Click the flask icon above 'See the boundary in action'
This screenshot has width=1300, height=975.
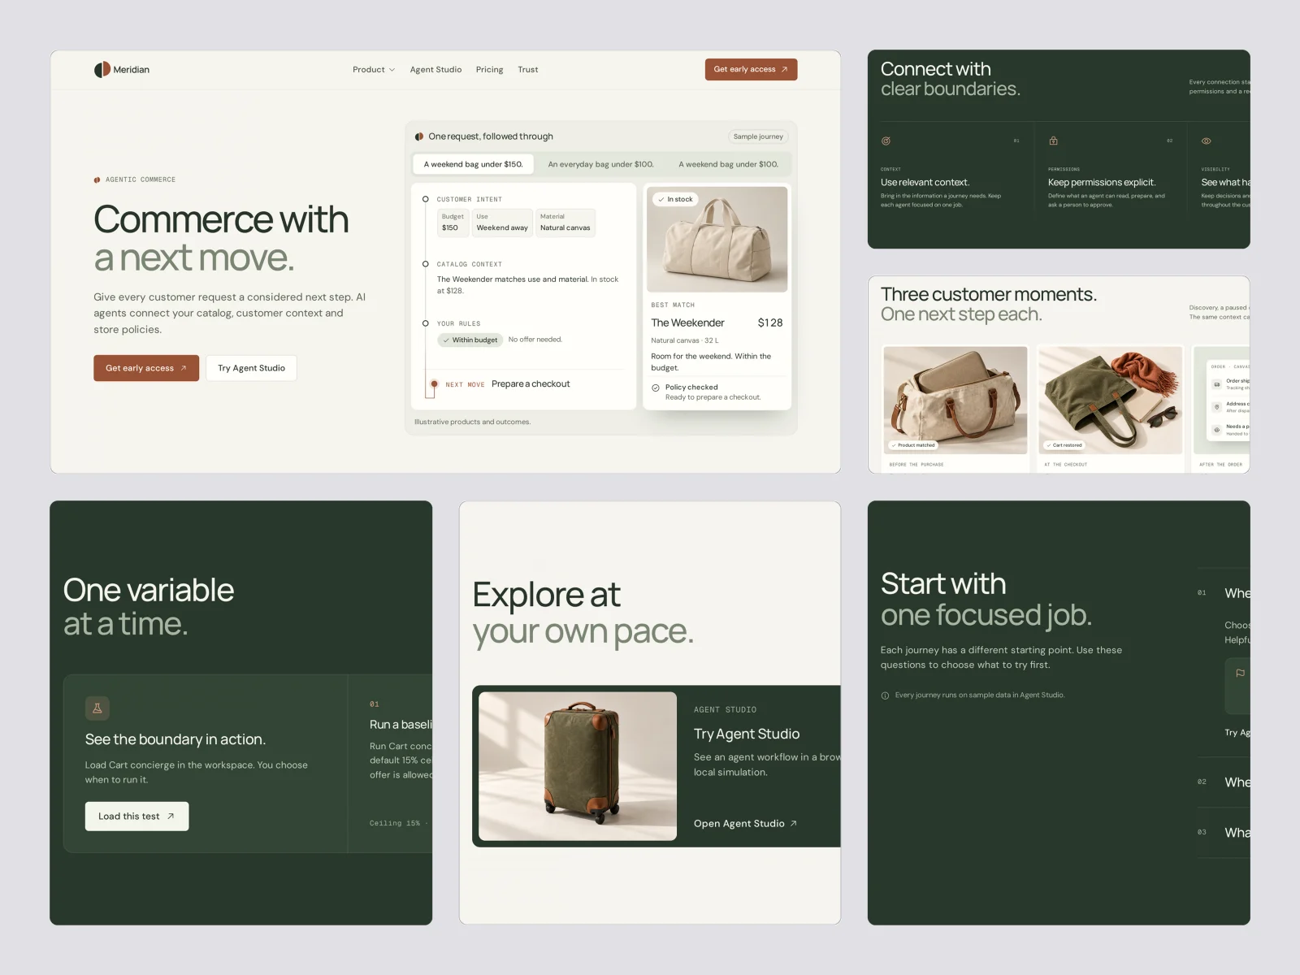tap(97, 708)
